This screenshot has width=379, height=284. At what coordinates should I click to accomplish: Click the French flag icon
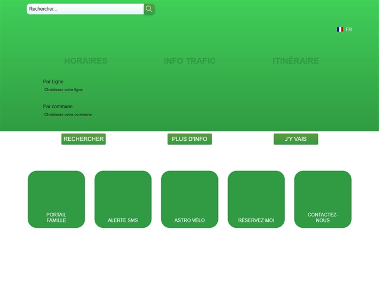(x=340, y=30)
